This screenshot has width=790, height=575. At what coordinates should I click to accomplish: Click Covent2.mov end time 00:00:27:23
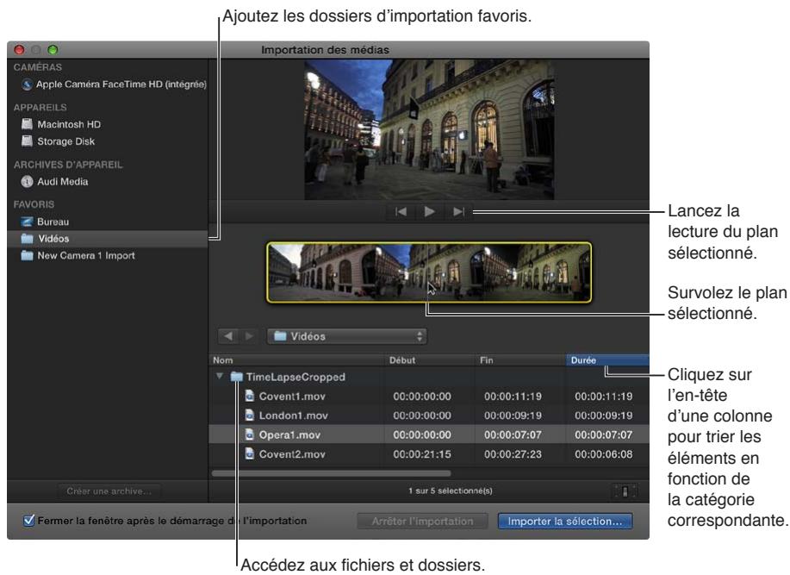(513, 454)
